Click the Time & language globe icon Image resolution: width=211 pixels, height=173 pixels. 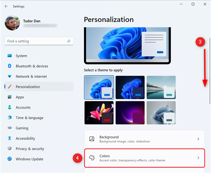(9, 117)
